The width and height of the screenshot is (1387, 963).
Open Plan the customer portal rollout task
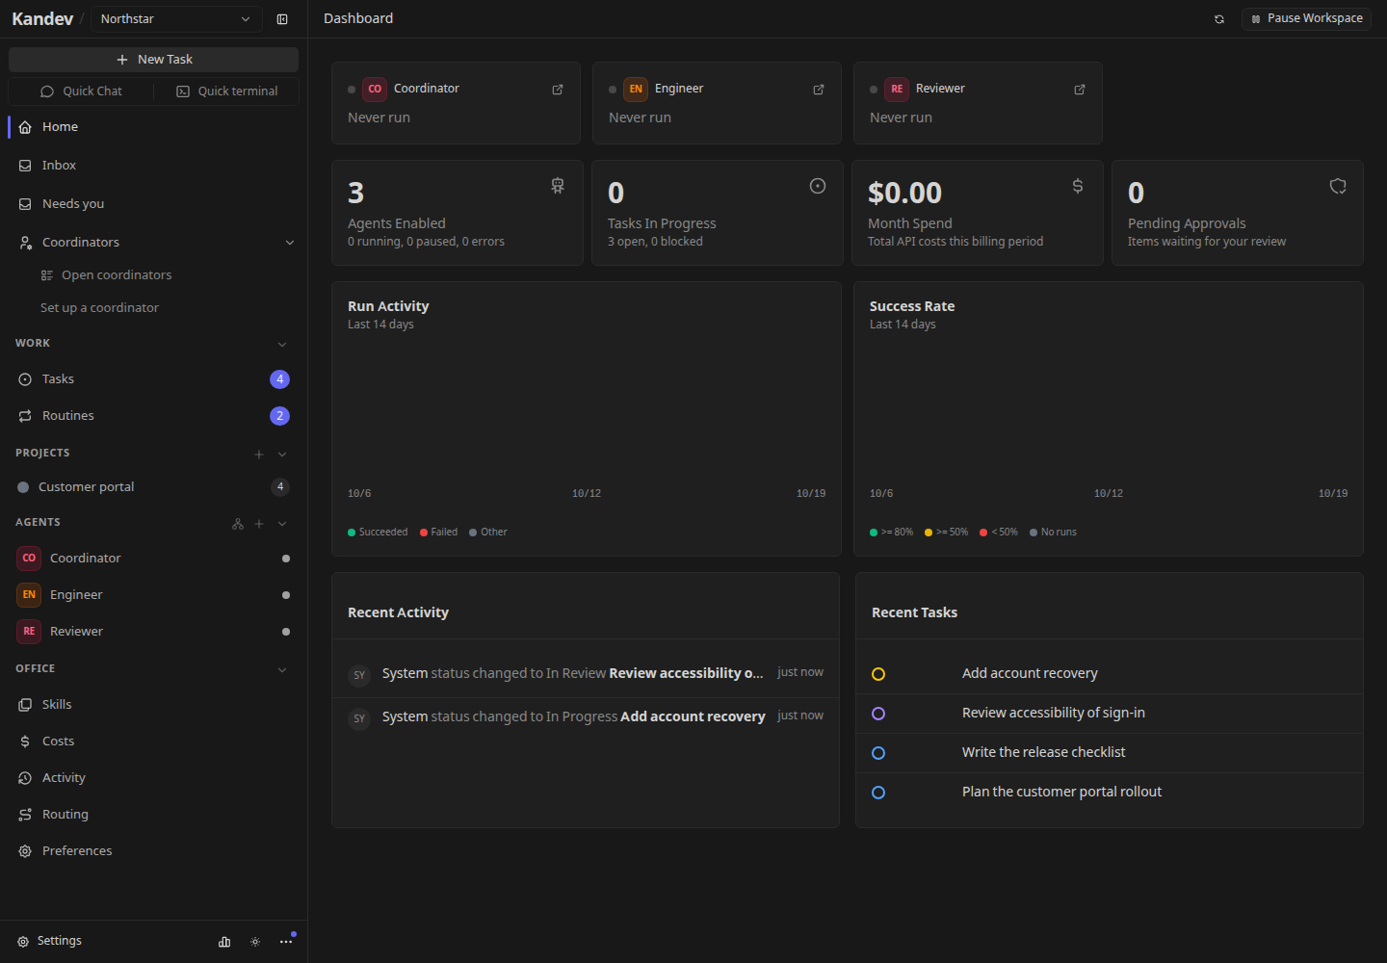(1110, 793)
